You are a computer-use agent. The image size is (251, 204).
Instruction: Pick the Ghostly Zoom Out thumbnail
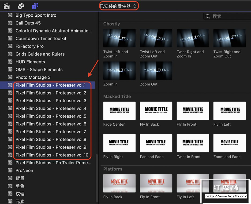click(156, 71)
